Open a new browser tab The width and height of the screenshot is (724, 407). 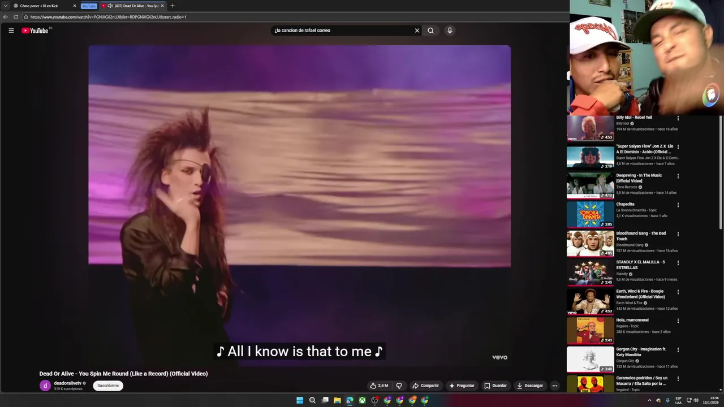(x=173, y=6)
